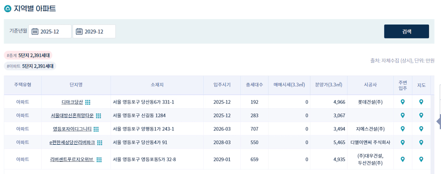The height and width of the screenshot is (174, 441).
Task: Select the #총계 5단지 summary tag
Action: click(x=28, y=55)
